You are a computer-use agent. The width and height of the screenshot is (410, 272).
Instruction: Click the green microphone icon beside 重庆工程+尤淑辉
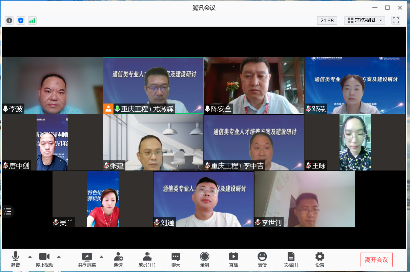tap(117, 109)
